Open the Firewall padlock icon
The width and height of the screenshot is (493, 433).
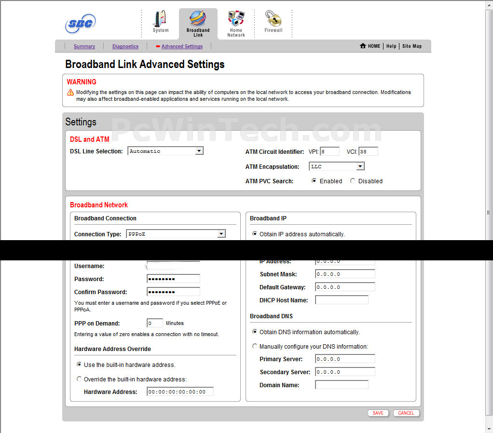(273, 18)
